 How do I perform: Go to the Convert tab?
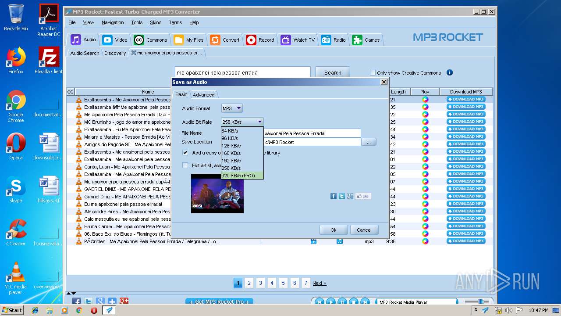tap(225, 40)
